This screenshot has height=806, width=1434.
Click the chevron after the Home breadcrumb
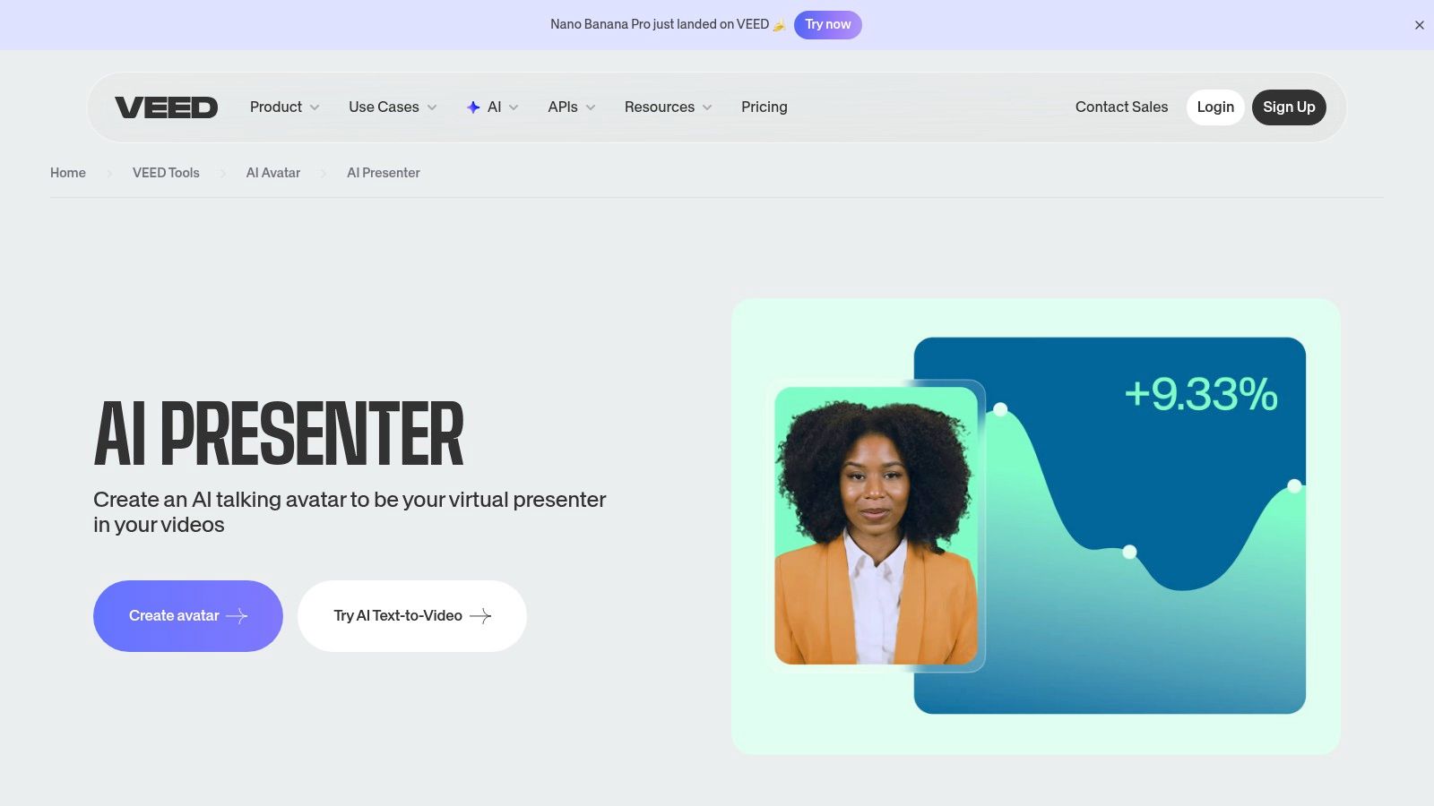(x=108, y=173)
